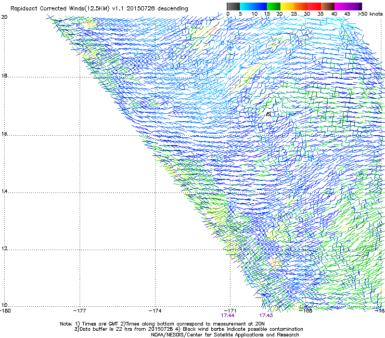This screenshot has height=338, width=385.
Task: Click the '>50 knots' legend label
Action: click(x=370, y=14)
